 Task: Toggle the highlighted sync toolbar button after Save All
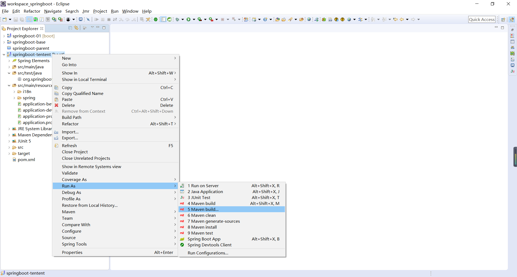click(29, 19)
